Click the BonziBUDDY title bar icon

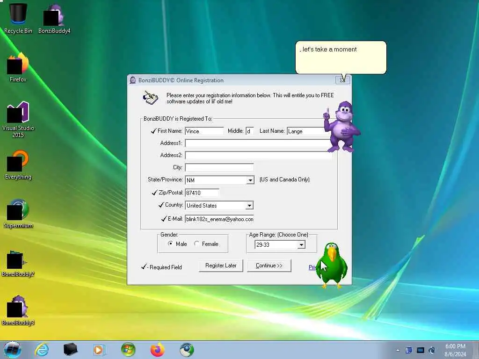pos(132,80)
